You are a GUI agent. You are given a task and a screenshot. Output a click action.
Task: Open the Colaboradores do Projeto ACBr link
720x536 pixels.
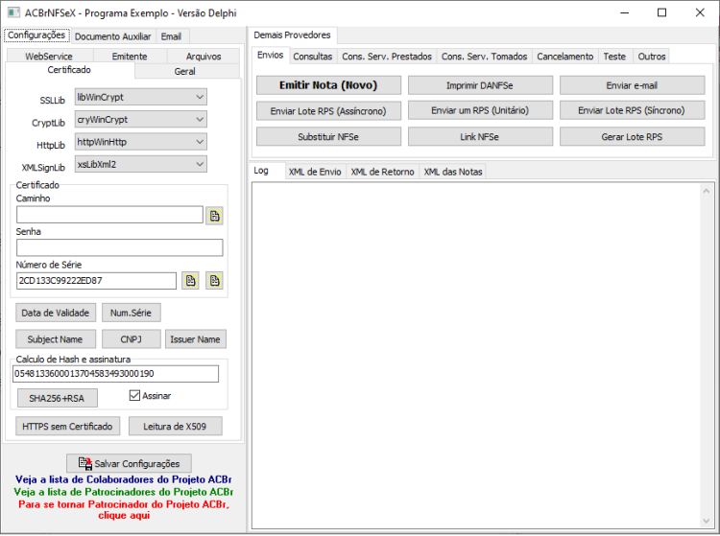point(123,479)
